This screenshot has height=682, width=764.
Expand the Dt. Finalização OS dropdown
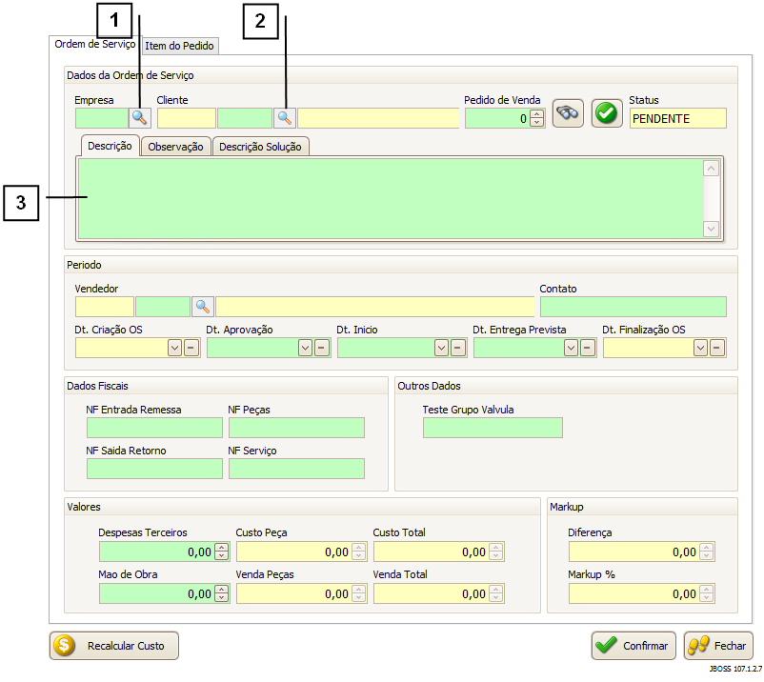click(701, 348)
